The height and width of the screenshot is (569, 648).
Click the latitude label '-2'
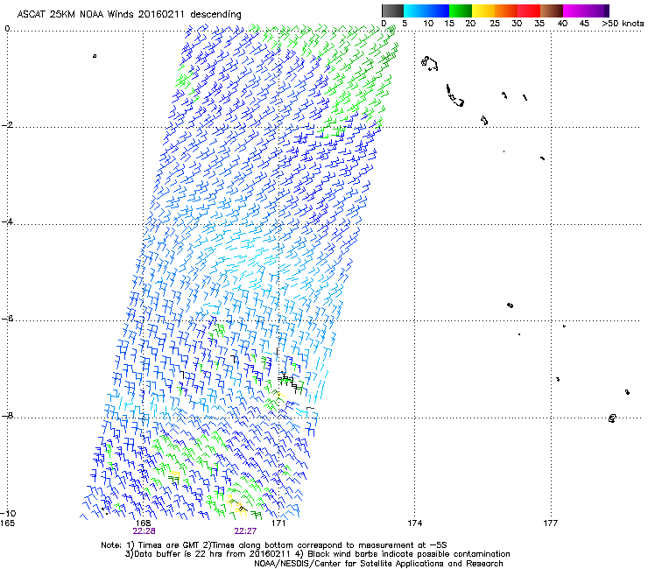click(x=8, y=125)
